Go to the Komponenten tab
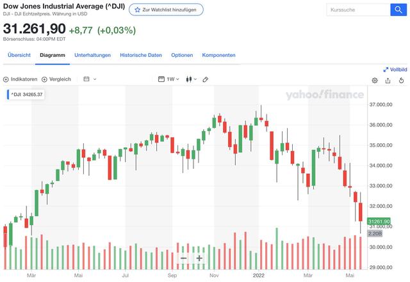Screen dimensions: 410x282 218,55
